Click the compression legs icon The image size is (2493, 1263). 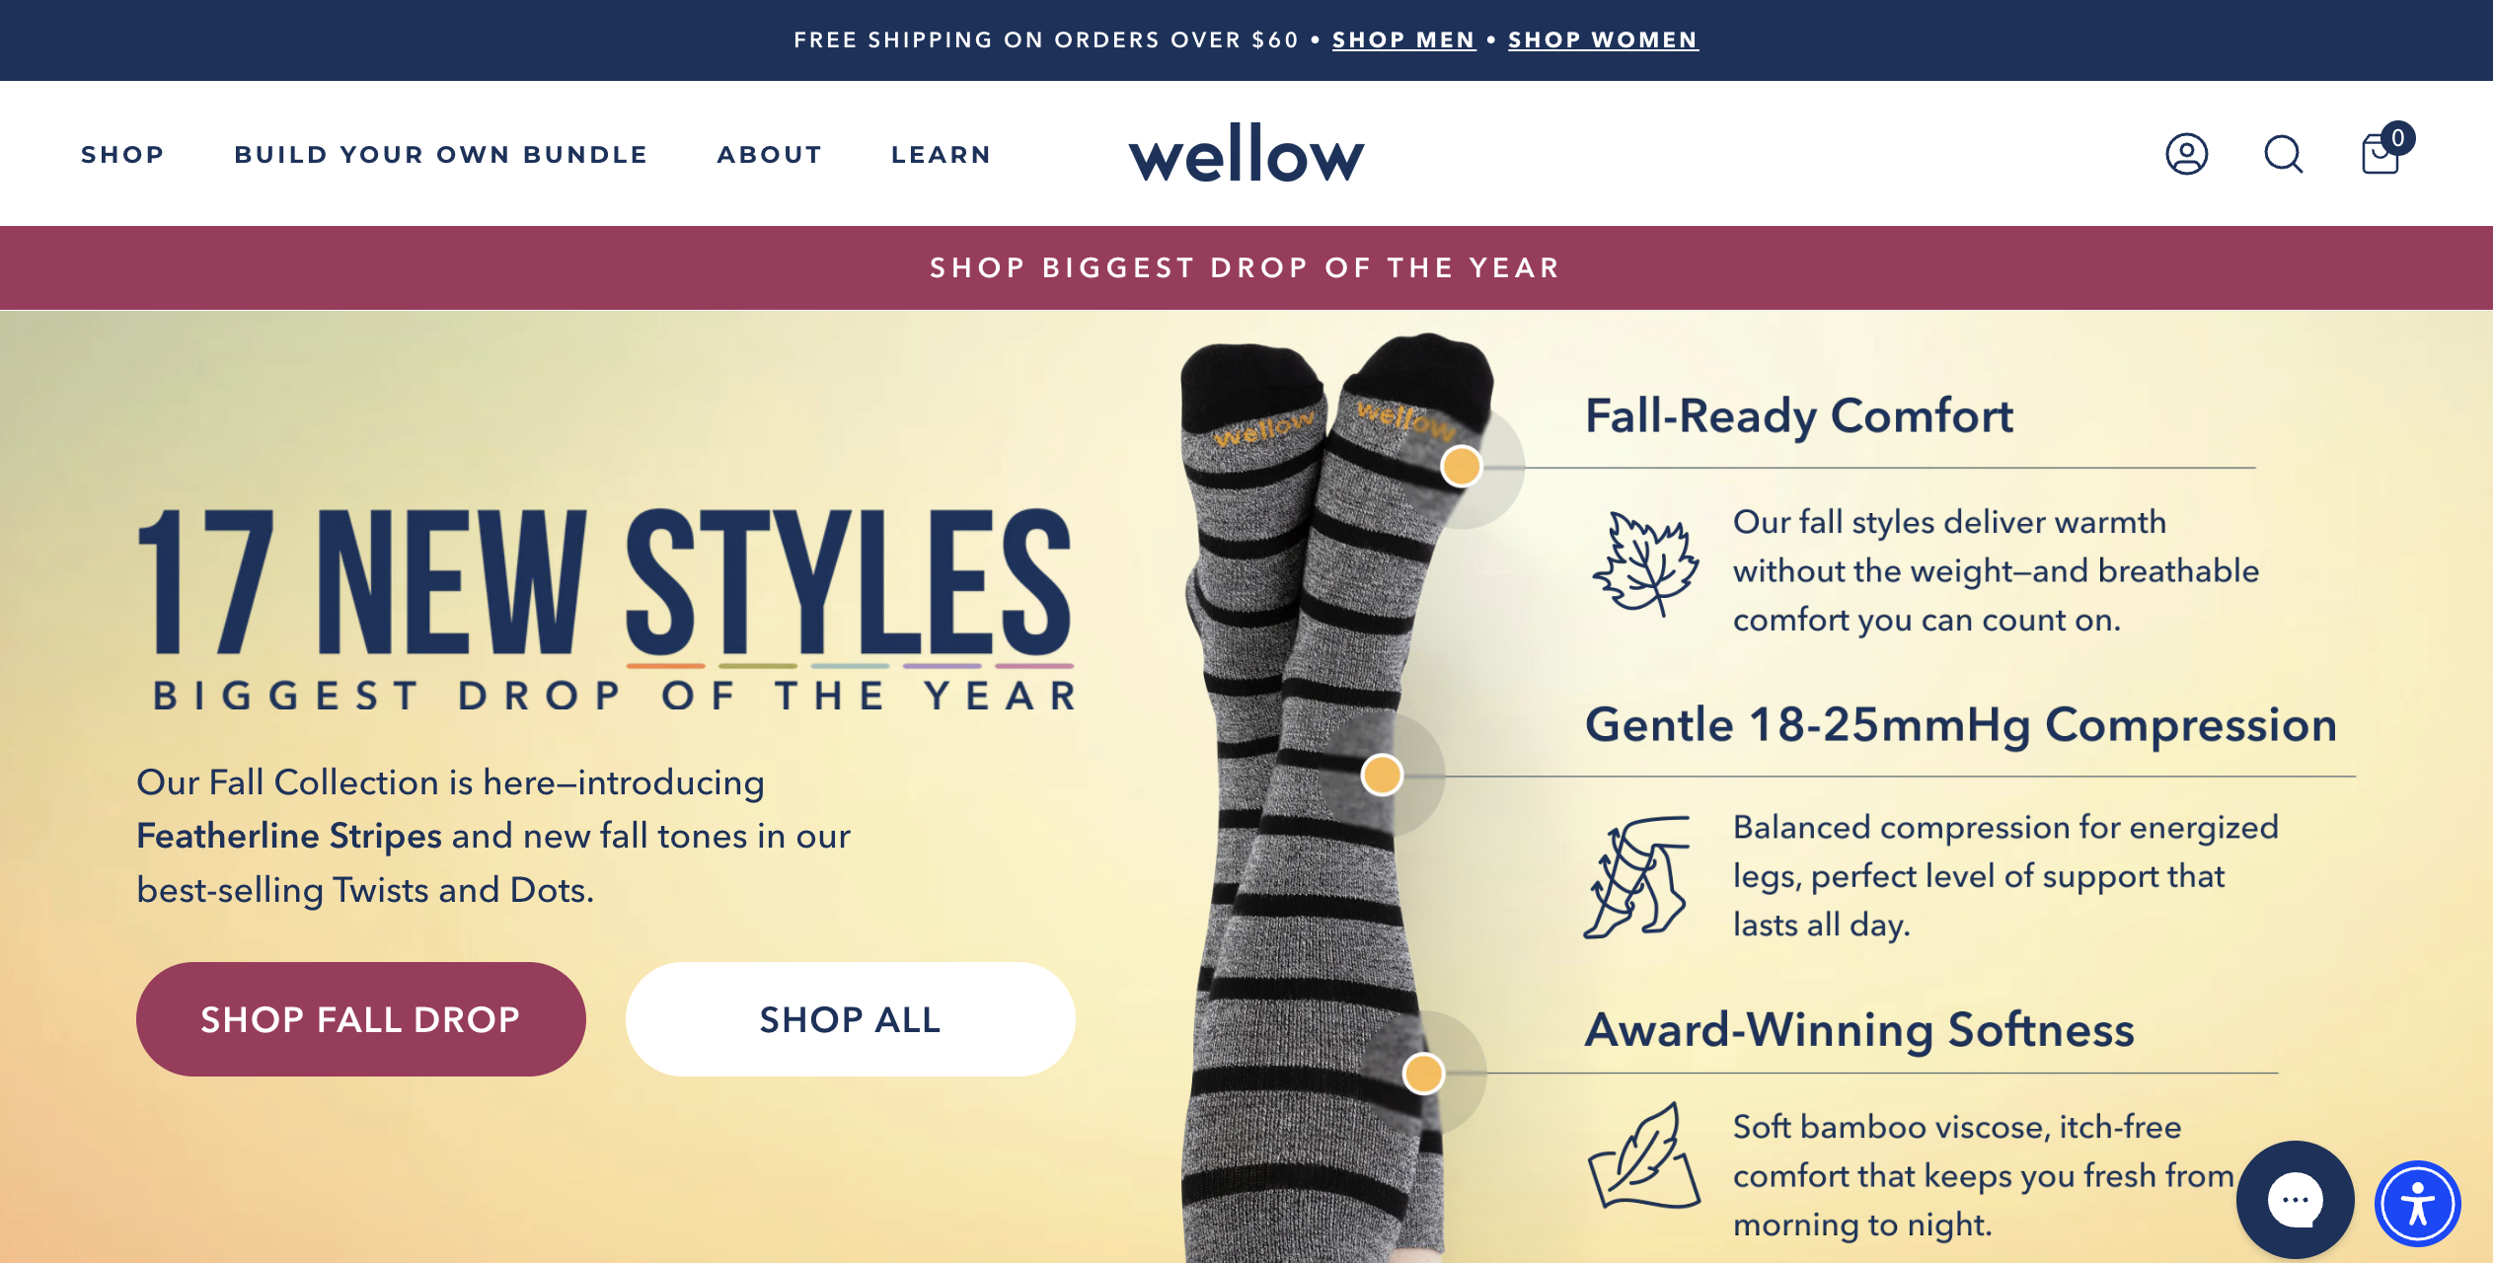tap(1637, 876)
